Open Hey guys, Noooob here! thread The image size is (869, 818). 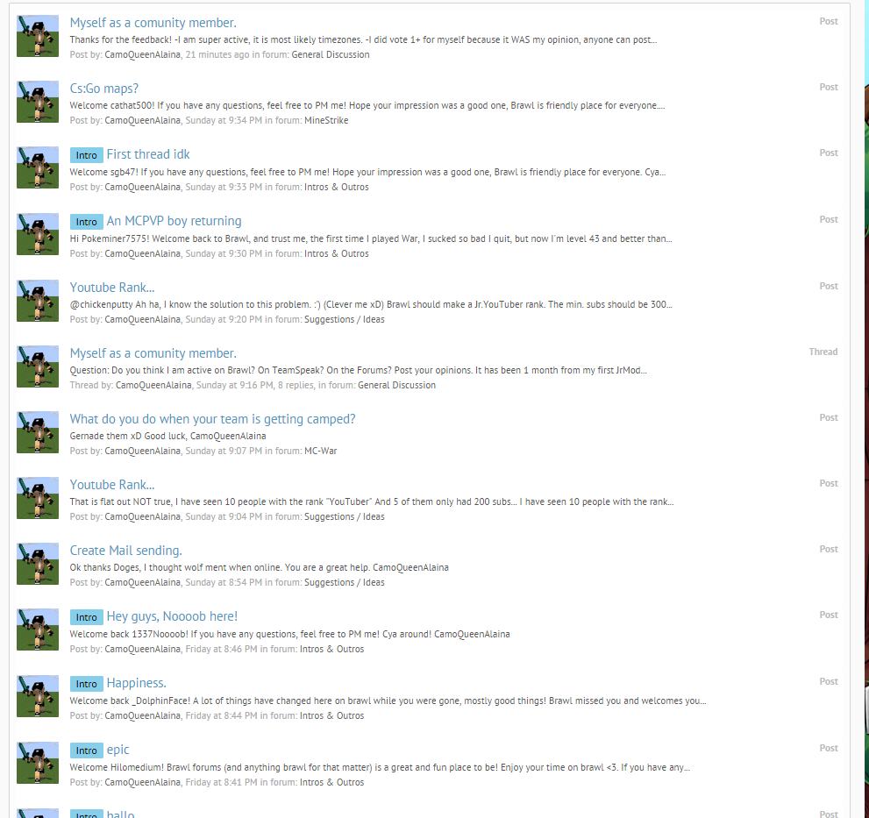pyautogui.click(x=173, y=617)
